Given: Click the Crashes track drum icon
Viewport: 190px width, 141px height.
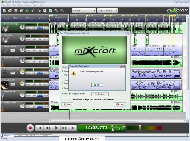Looking at the screenshot, I should 5,40.
